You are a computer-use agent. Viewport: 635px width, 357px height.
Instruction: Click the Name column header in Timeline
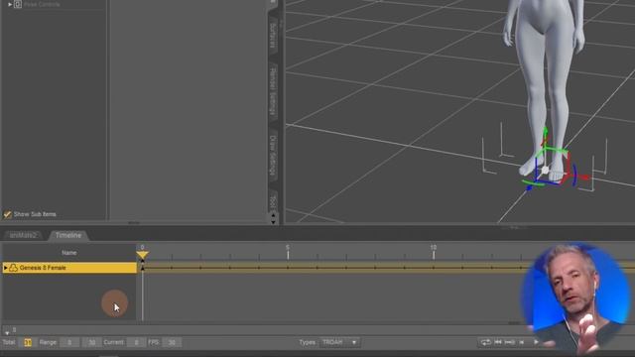[69, 253]
